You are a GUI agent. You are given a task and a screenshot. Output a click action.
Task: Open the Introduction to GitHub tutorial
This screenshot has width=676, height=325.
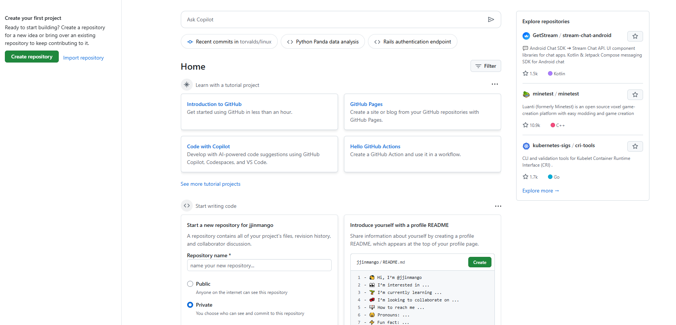click(214, 104)
